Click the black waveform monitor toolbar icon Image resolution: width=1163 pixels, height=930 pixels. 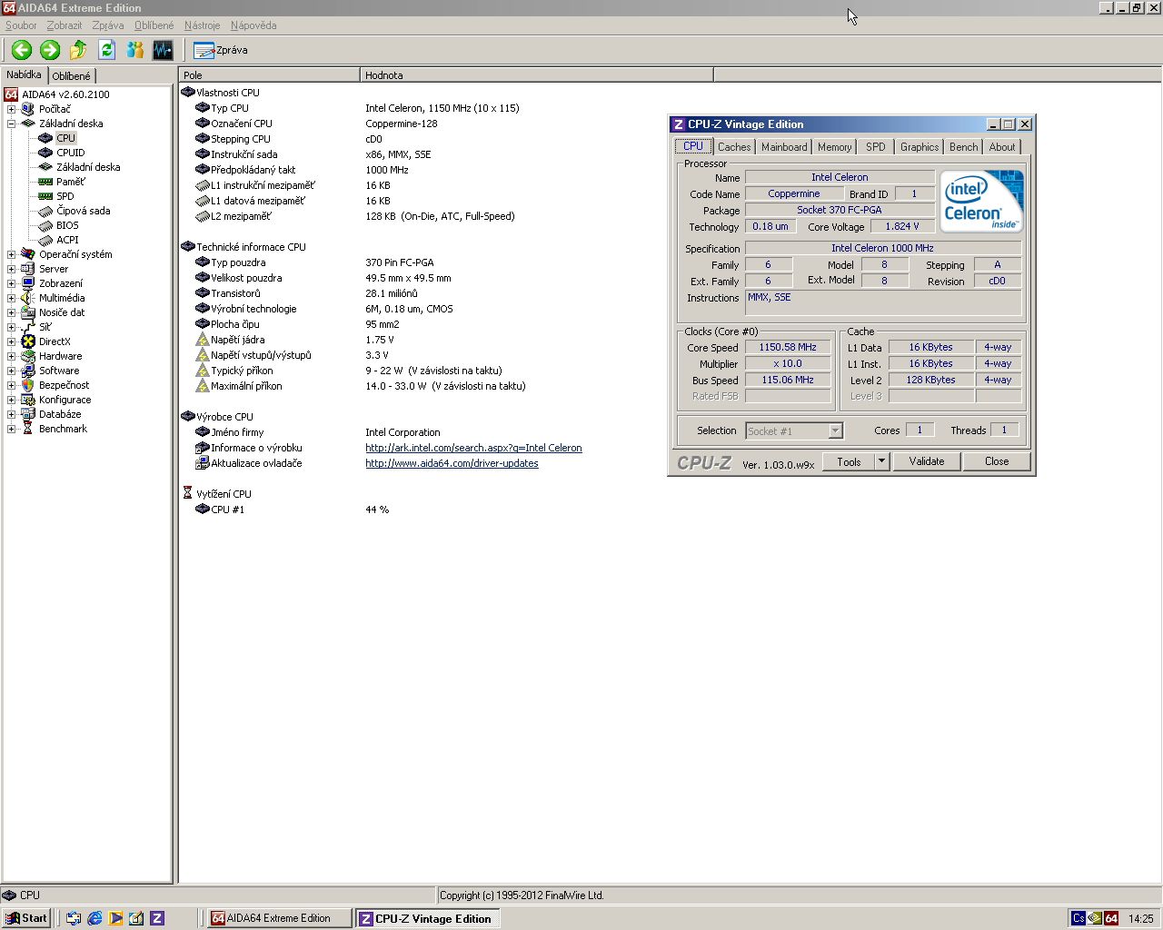163,50
